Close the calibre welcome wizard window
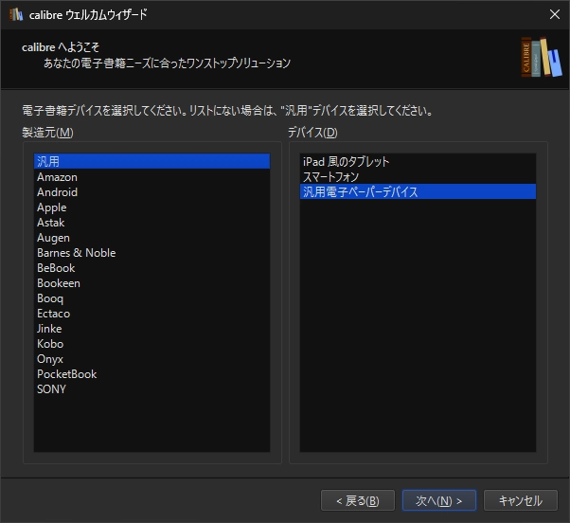 click(554, 14)
